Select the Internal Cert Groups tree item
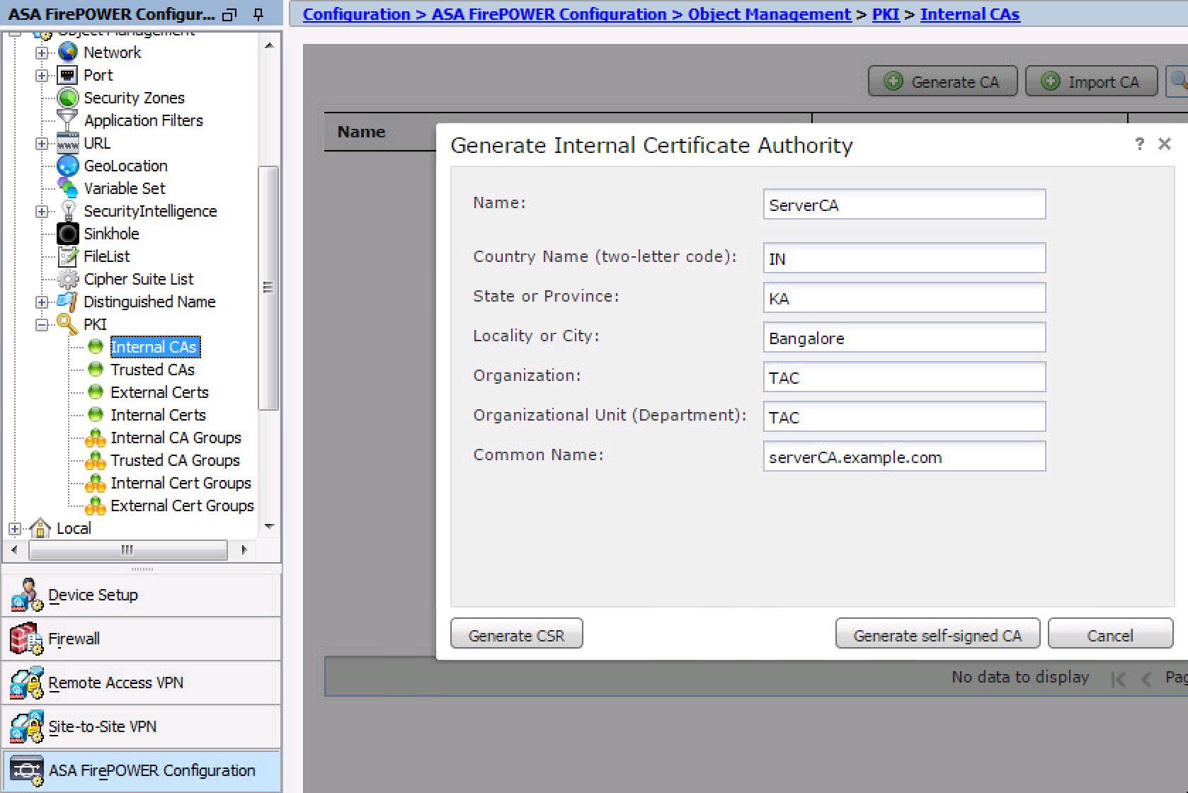The width and height of the screenshot is (1188, 793). 181,484
